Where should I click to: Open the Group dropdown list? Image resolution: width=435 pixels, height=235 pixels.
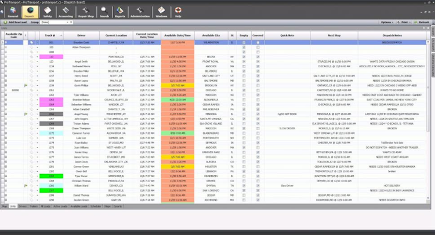[x=67, y=22]
